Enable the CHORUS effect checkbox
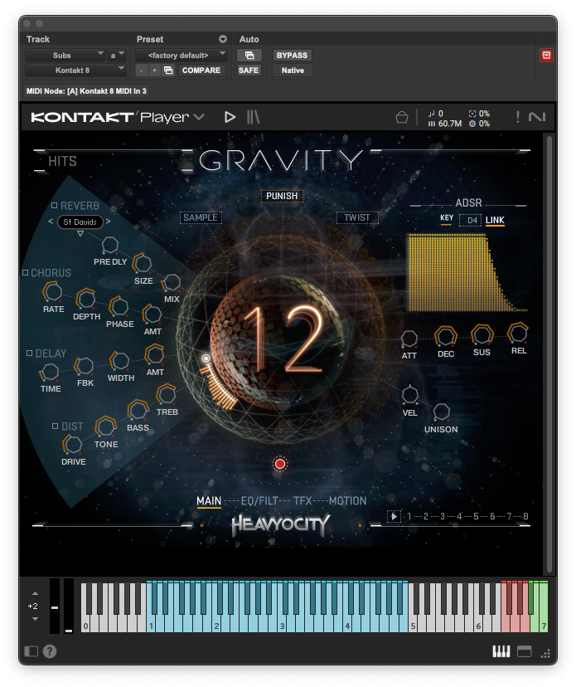This screenshot has width=576, height=687. [26, 272]
